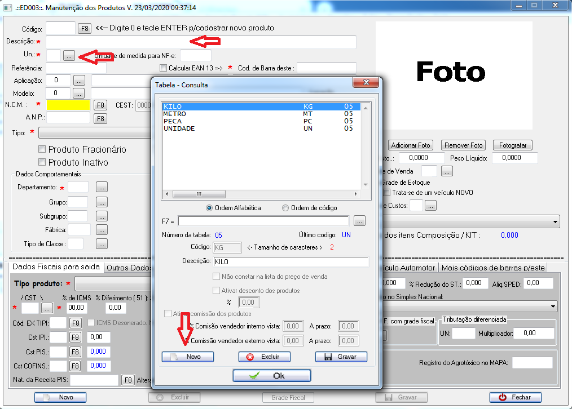Confirm with the green check Ok button
The height and width of the screenshot is (409, 572).
coord(271,375)
